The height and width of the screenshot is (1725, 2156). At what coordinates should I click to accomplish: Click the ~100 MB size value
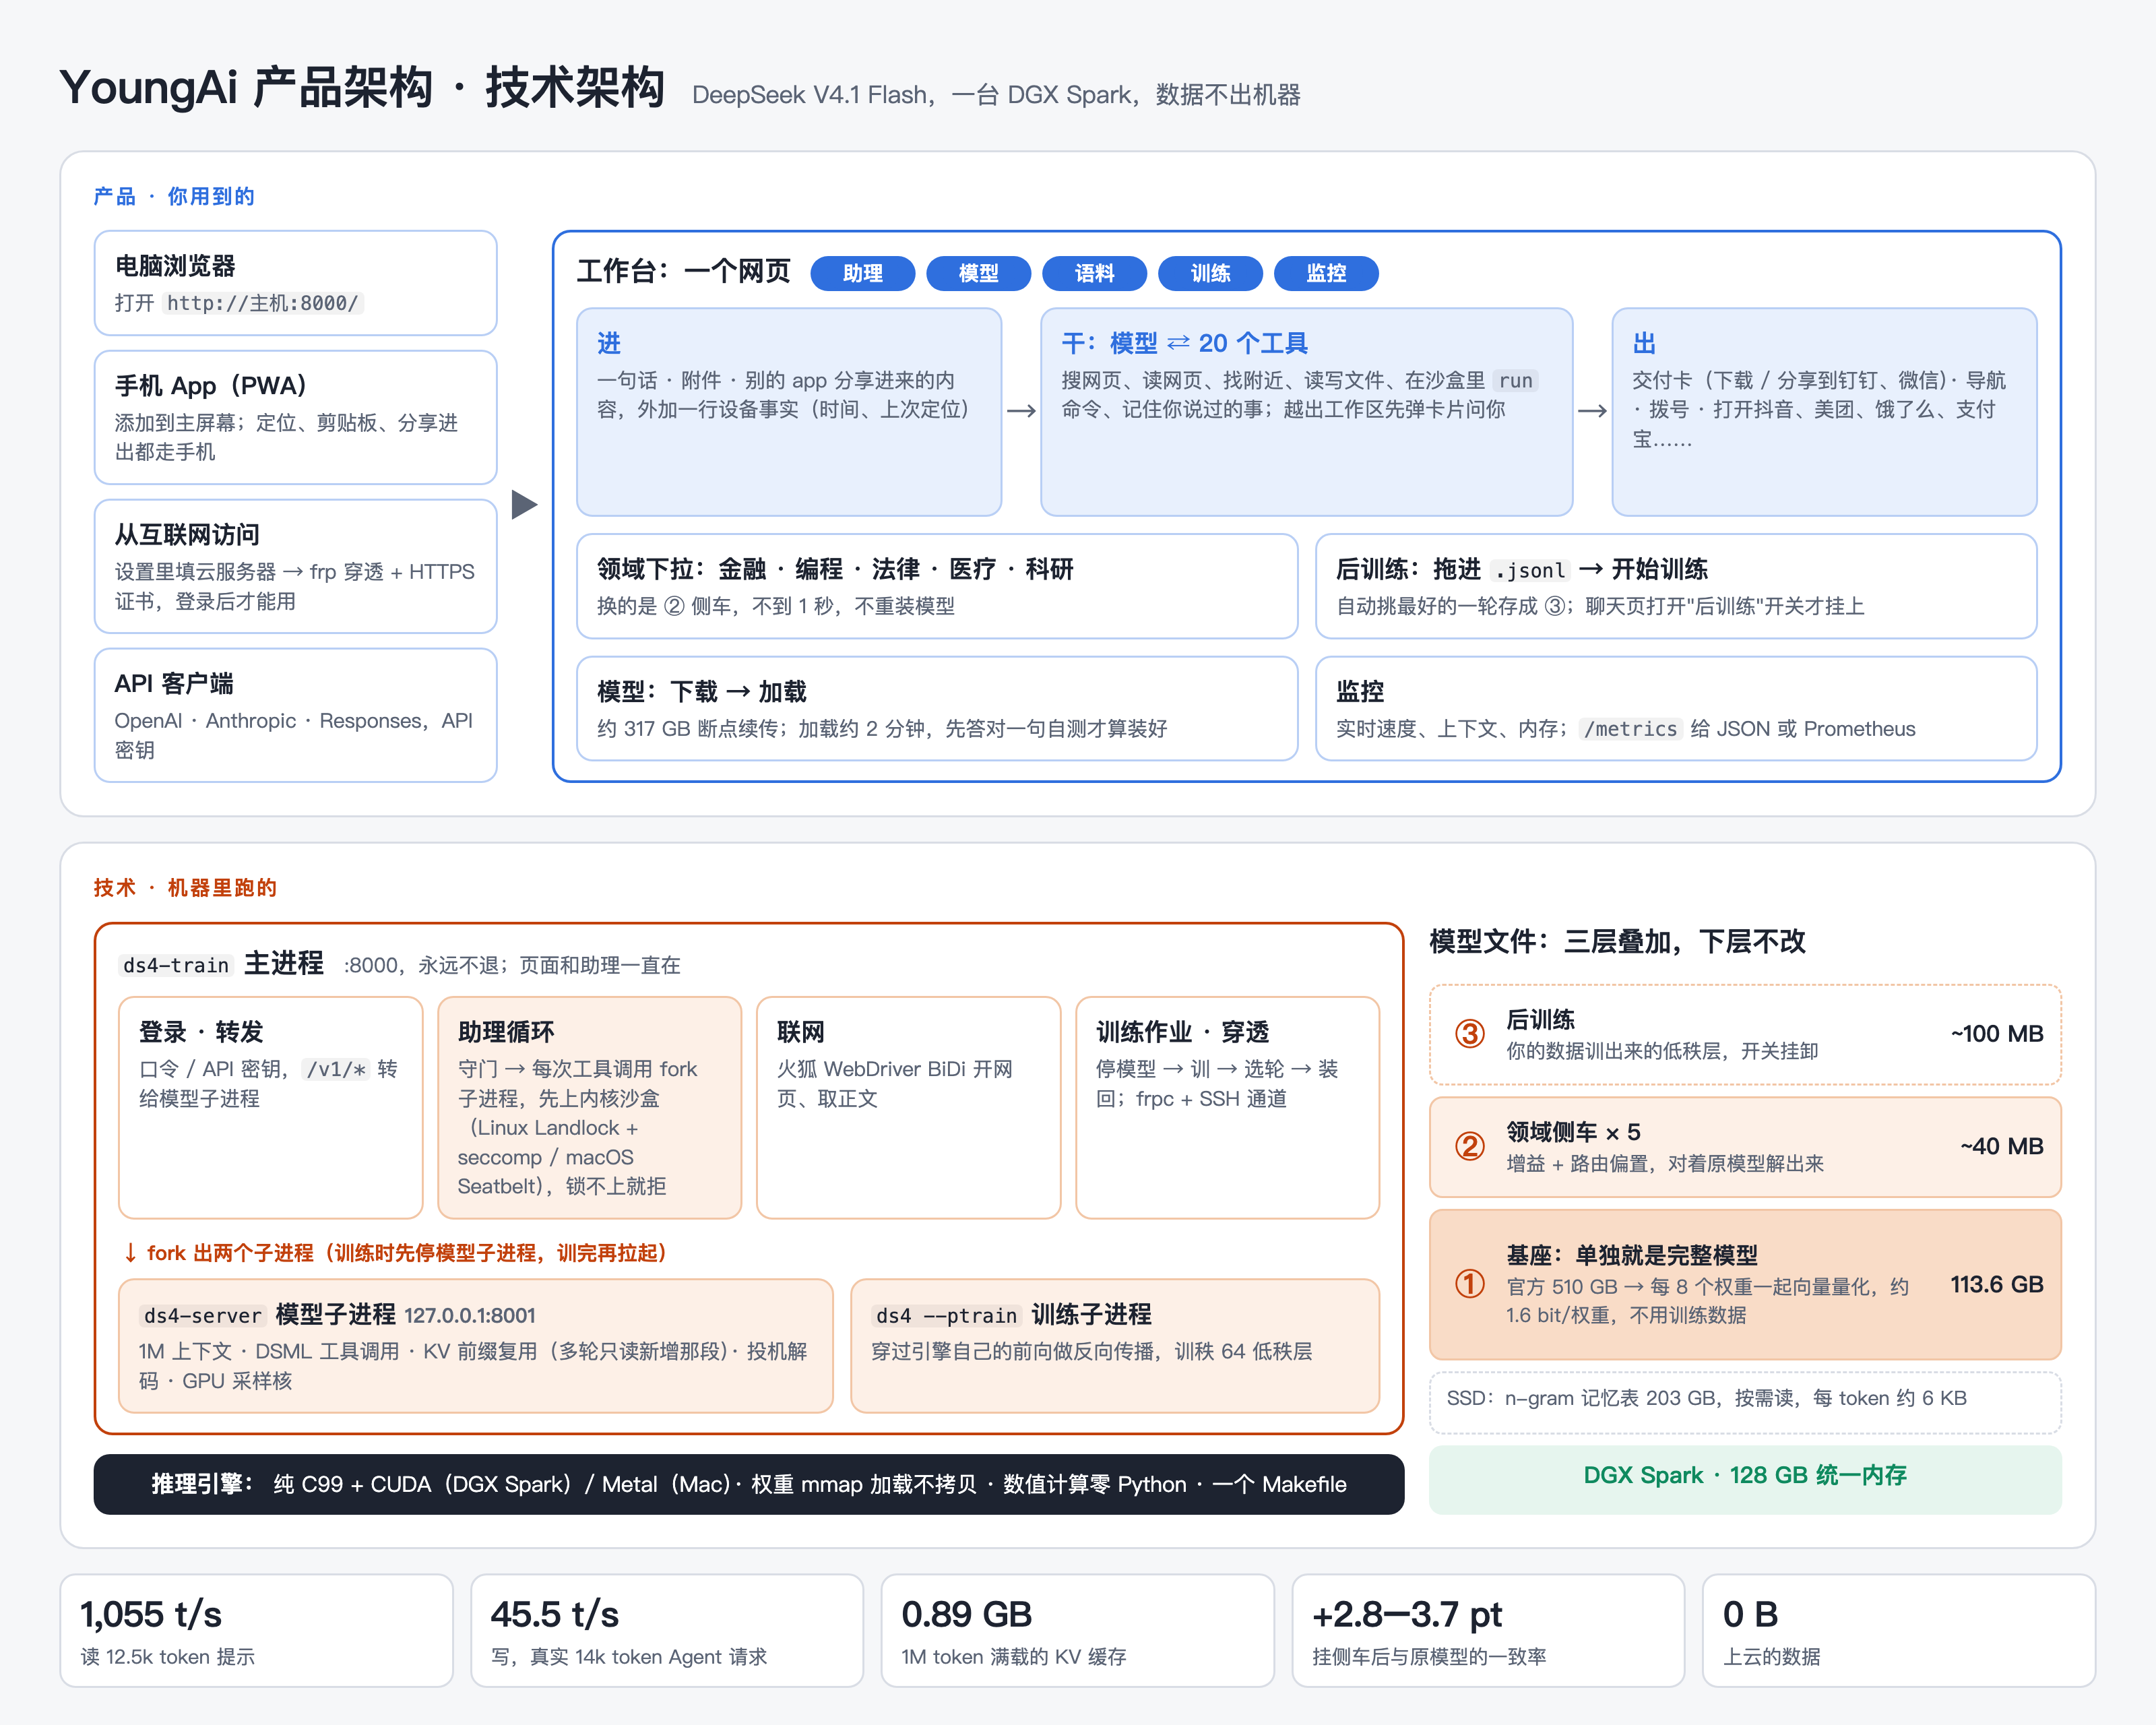pos(1997,1033)
